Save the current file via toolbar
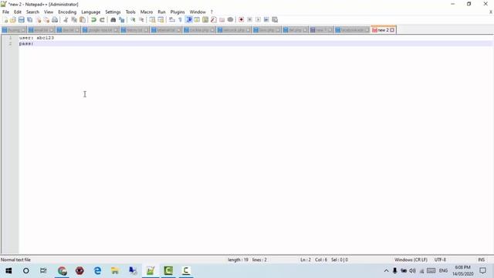Screen dimensions: 494x278 tap(22, 20)
